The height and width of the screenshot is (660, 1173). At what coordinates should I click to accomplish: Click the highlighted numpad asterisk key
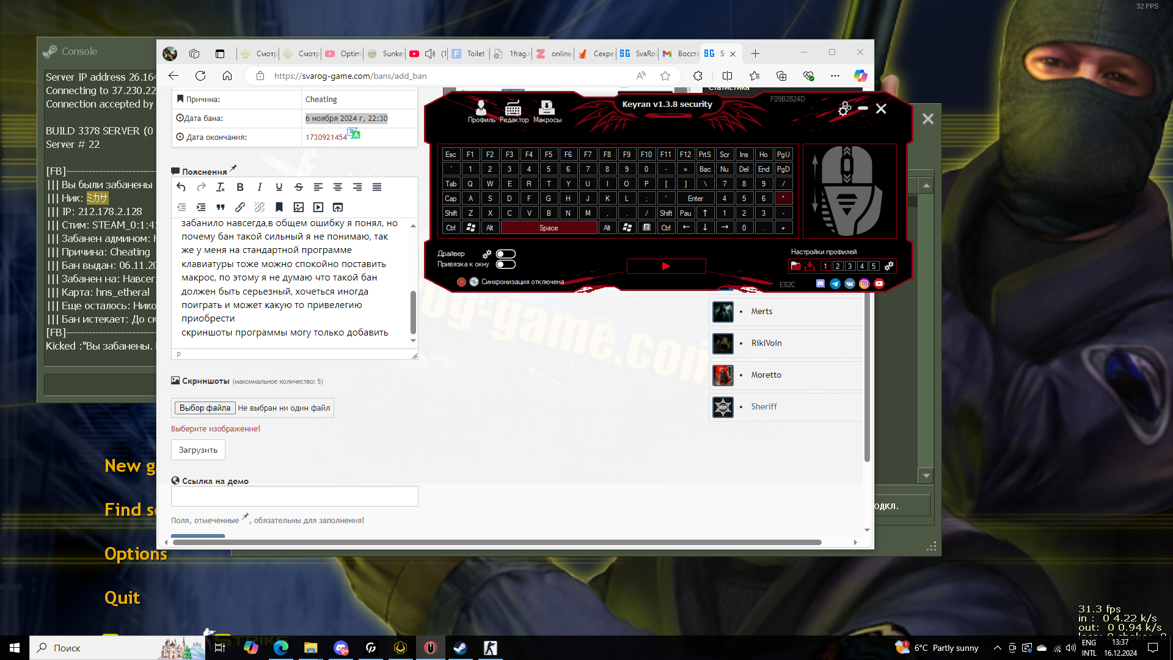(783, 199)
